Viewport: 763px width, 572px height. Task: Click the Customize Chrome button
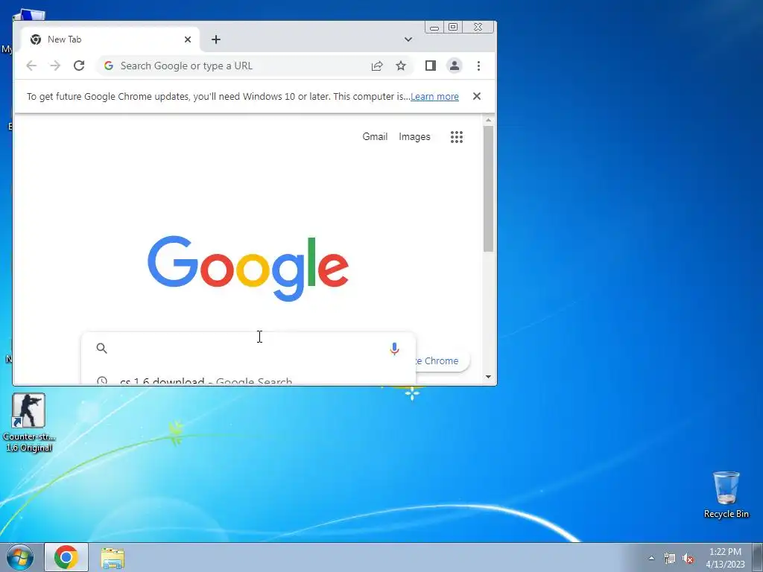click(x=441, y=361)
